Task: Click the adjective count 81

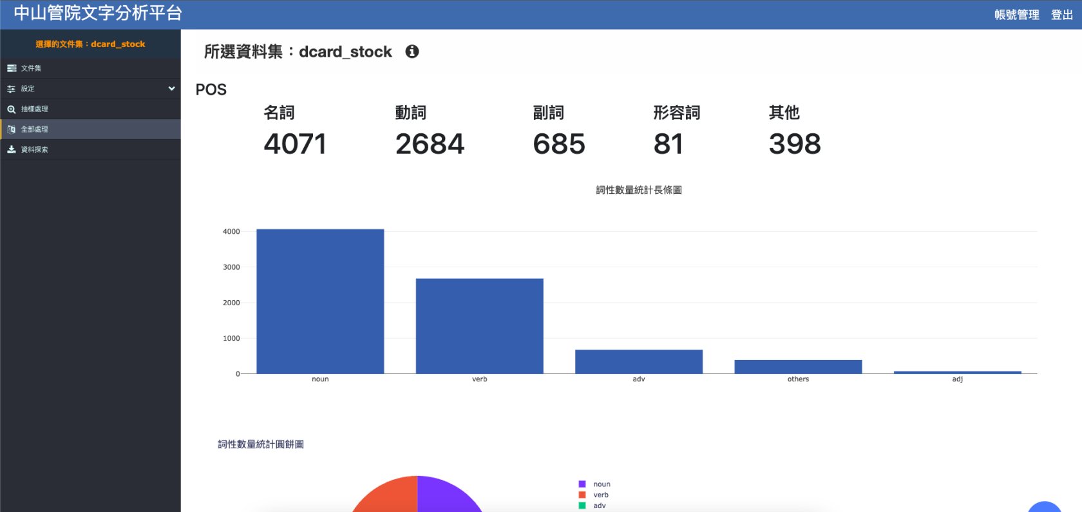Action: 669,144
